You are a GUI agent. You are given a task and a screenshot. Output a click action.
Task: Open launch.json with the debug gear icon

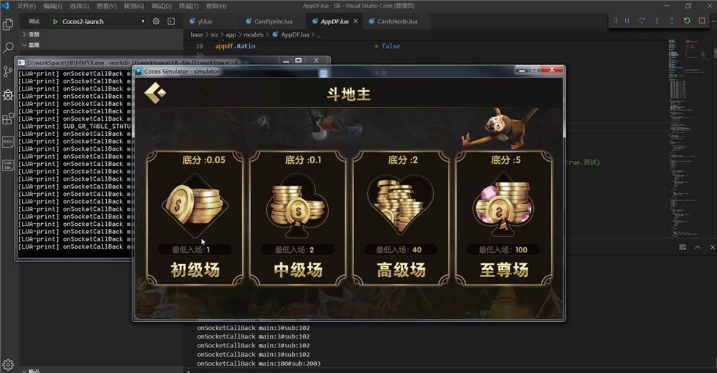click(x=156, y=21)
